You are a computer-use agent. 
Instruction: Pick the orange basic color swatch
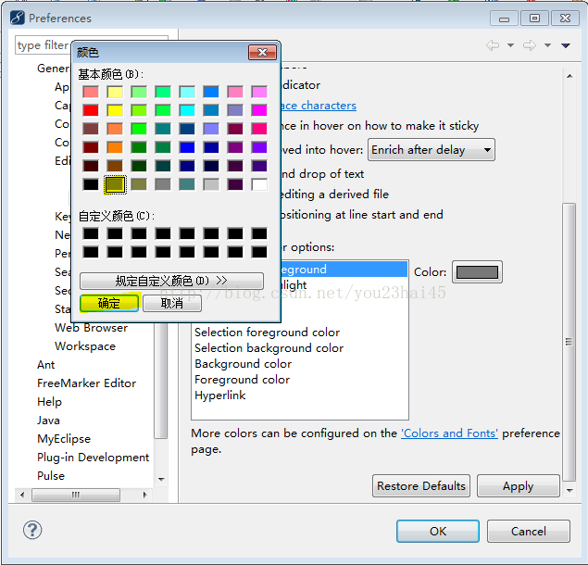(115, 147)
